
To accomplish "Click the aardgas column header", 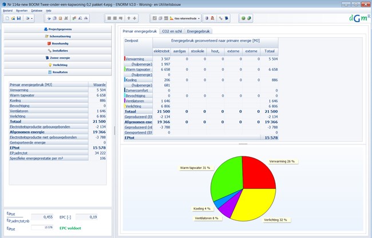I will (x=180, y=51).
